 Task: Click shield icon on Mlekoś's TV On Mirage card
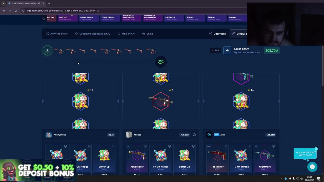170,146
